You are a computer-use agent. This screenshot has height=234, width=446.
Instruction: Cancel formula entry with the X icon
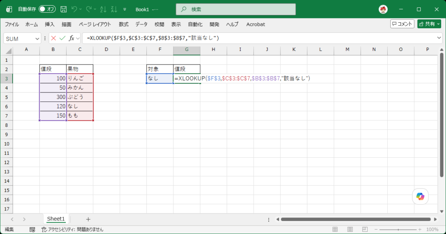point(54,38)
